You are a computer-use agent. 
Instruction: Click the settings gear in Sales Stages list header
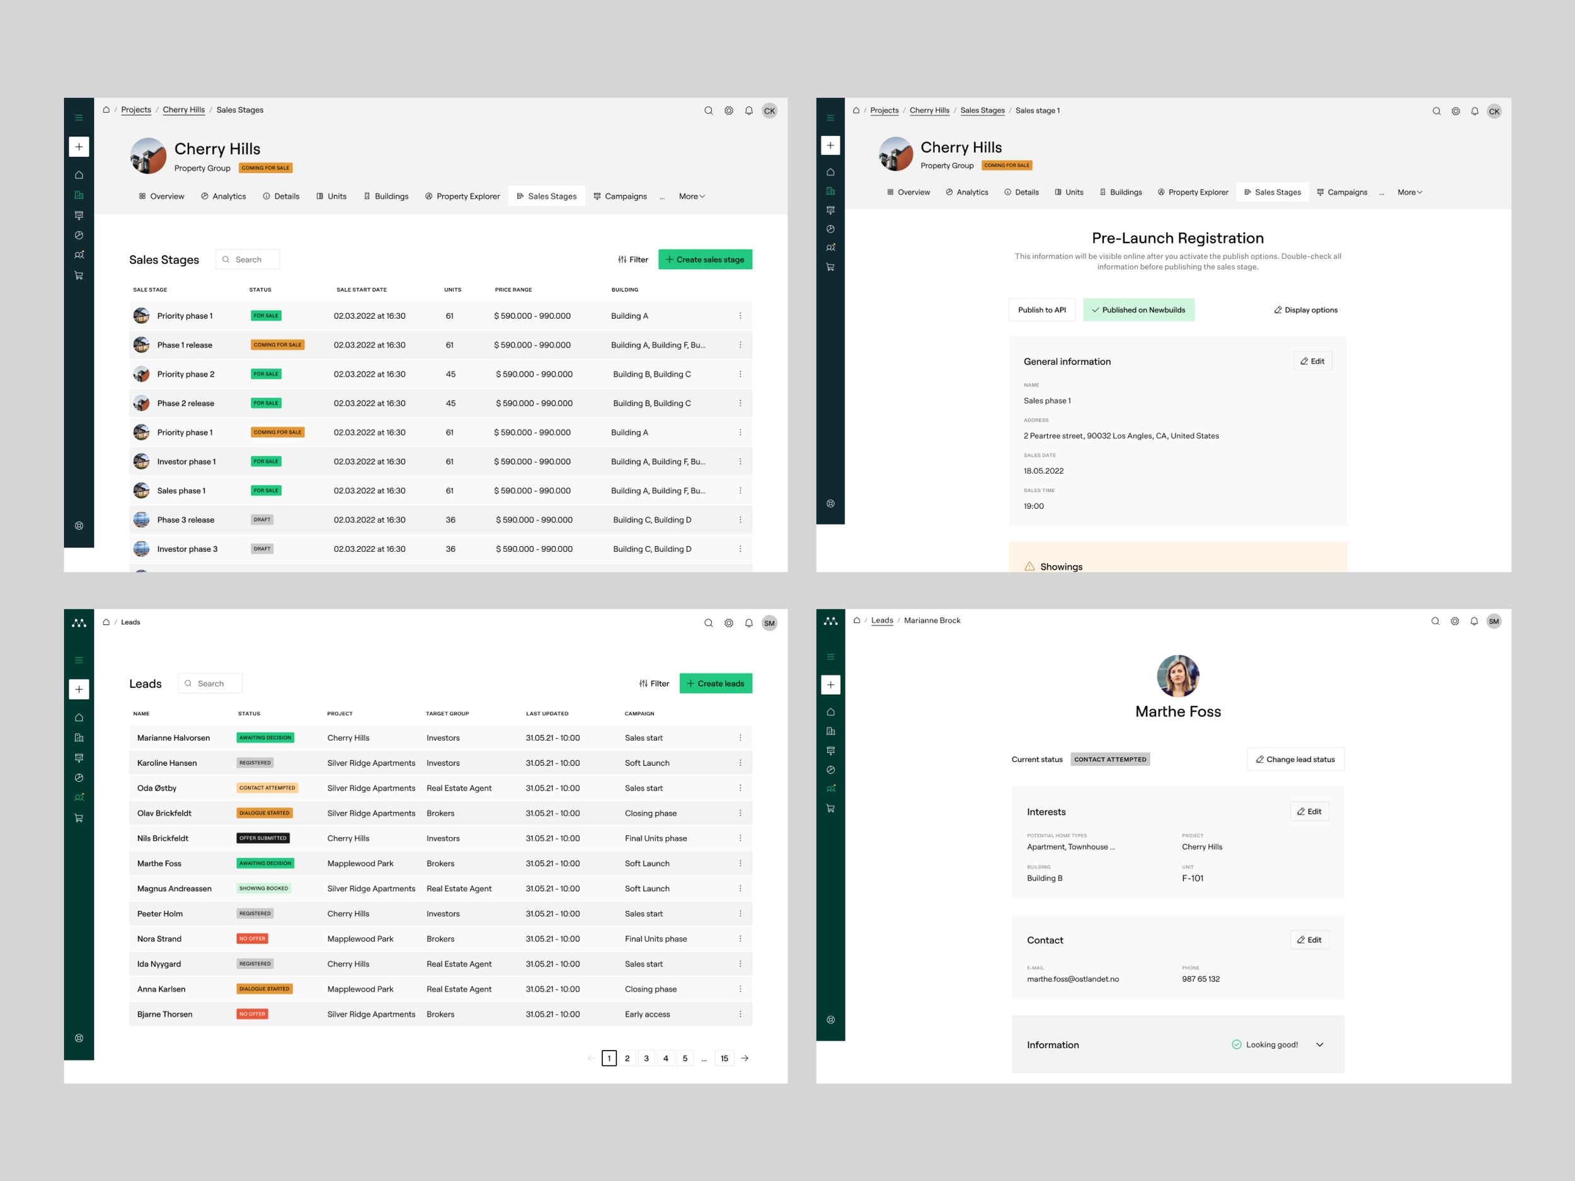728,110
